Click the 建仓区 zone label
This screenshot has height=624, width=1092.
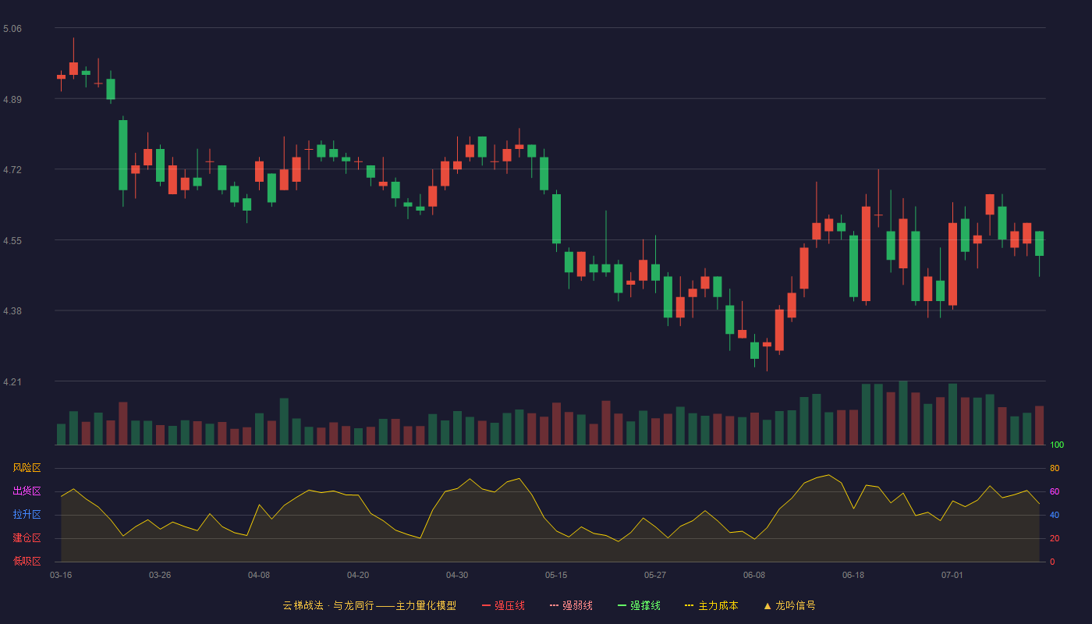27,538
